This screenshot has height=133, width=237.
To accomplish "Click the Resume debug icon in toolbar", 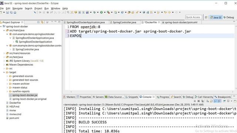I will (40, 12).
